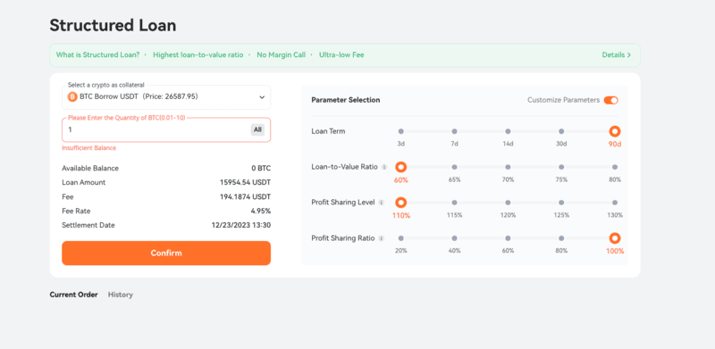Set Loan Term to 30d

pyautogui.click(x=561, y=131)
